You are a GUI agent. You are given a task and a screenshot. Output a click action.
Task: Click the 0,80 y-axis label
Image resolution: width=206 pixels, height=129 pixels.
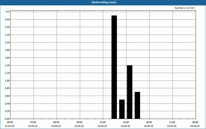coord(7,88)
